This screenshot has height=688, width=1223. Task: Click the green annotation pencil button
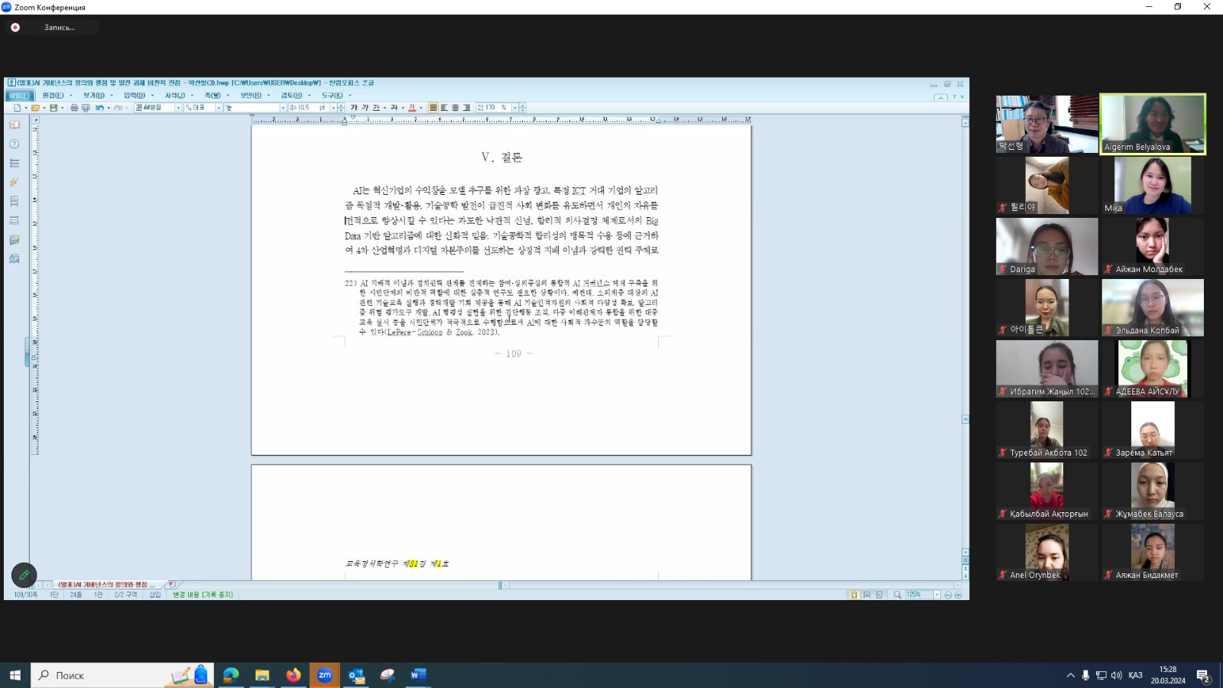click(24, 575)
